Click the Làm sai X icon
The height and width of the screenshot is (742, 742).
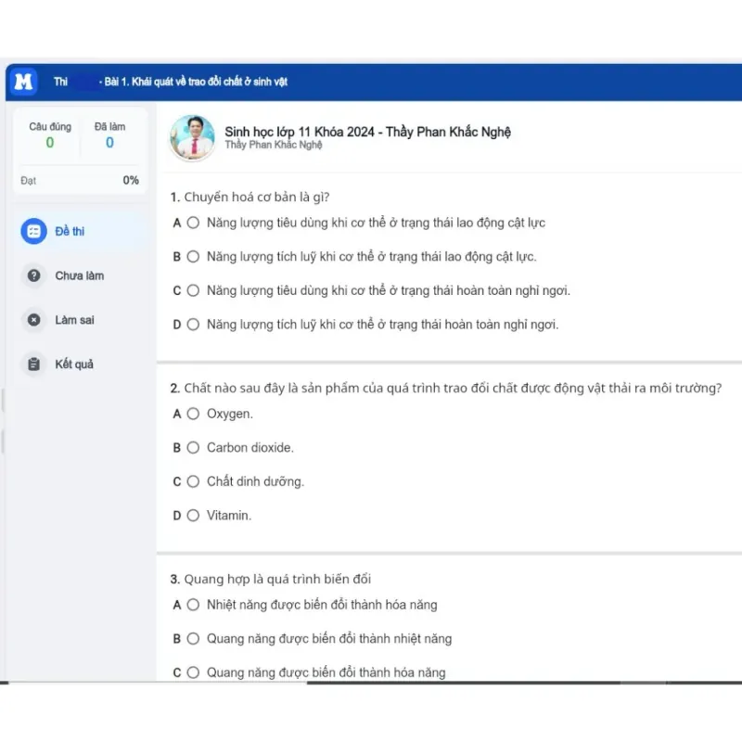(x=34, y=320)
